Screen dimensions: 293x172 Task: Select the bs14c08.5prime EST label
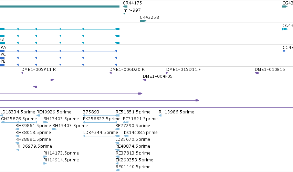pyautogui.click(x=141, y=133)
